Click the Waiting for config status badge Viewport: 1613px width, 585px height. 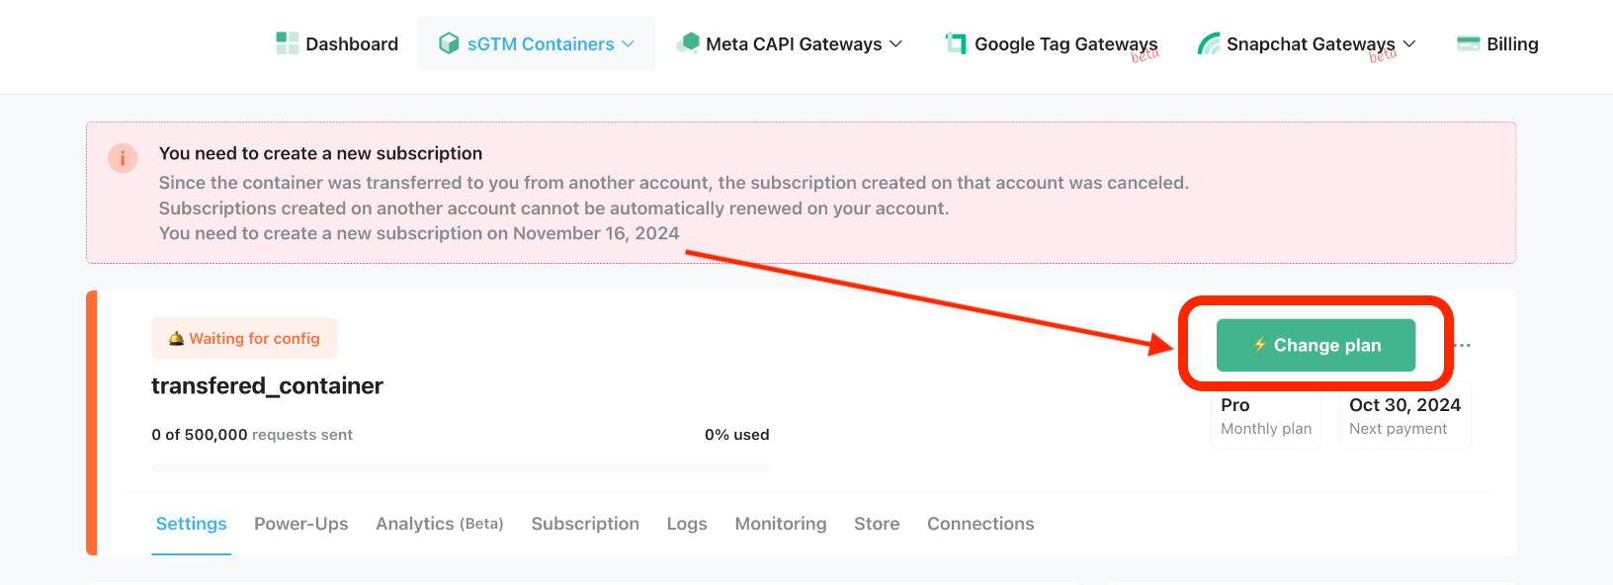pos(244,338)
